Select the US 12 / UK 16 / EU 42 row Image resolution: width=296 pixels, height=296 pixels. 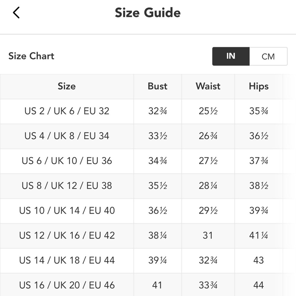[148, 236]
